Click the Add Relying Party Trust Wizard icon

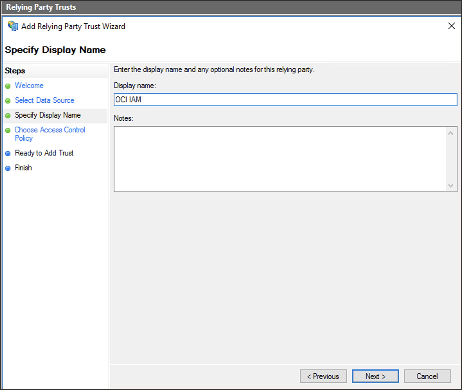click(12, 26)
